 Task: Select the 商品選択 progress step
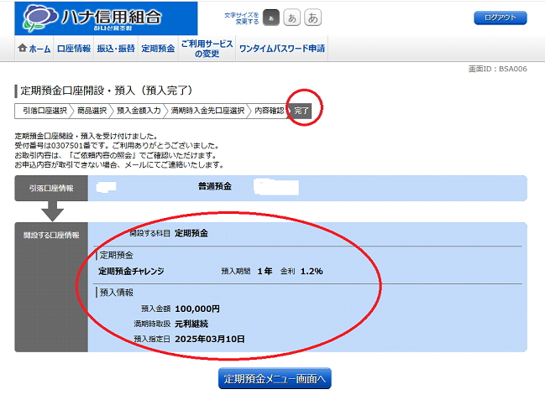92,110
